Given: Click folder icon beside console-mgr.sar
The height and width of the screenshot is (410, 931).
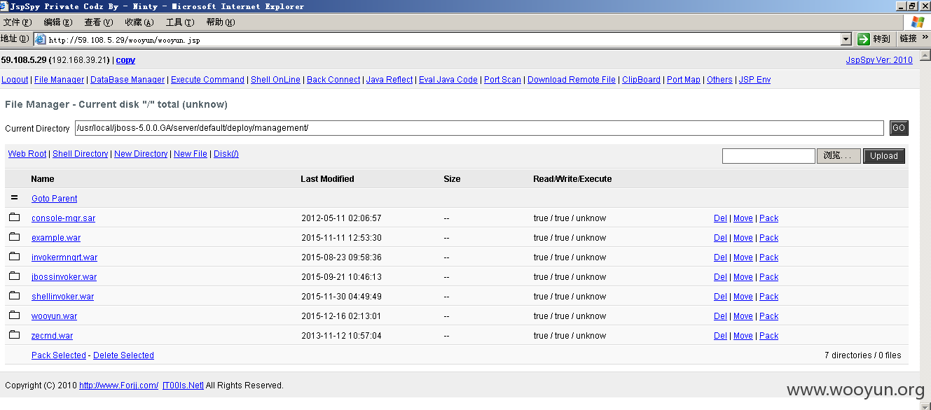Looking at the screenshot, I should (14, 218).
